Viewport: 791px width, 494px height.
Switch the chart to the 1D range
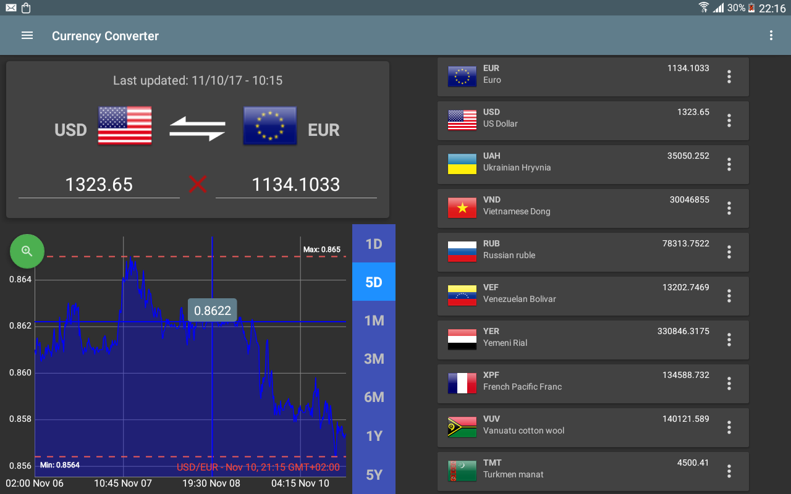tap(373, 243)
